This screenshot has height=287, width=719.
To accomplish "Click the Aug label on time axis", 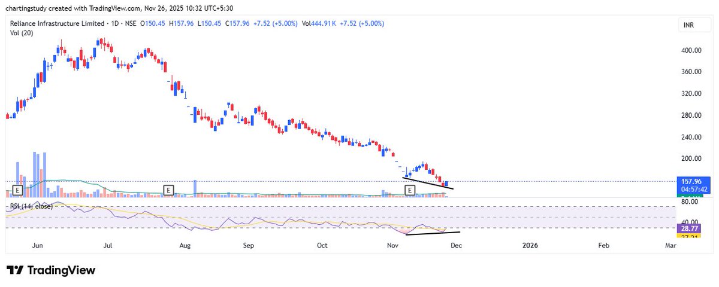I will (185, 245).
